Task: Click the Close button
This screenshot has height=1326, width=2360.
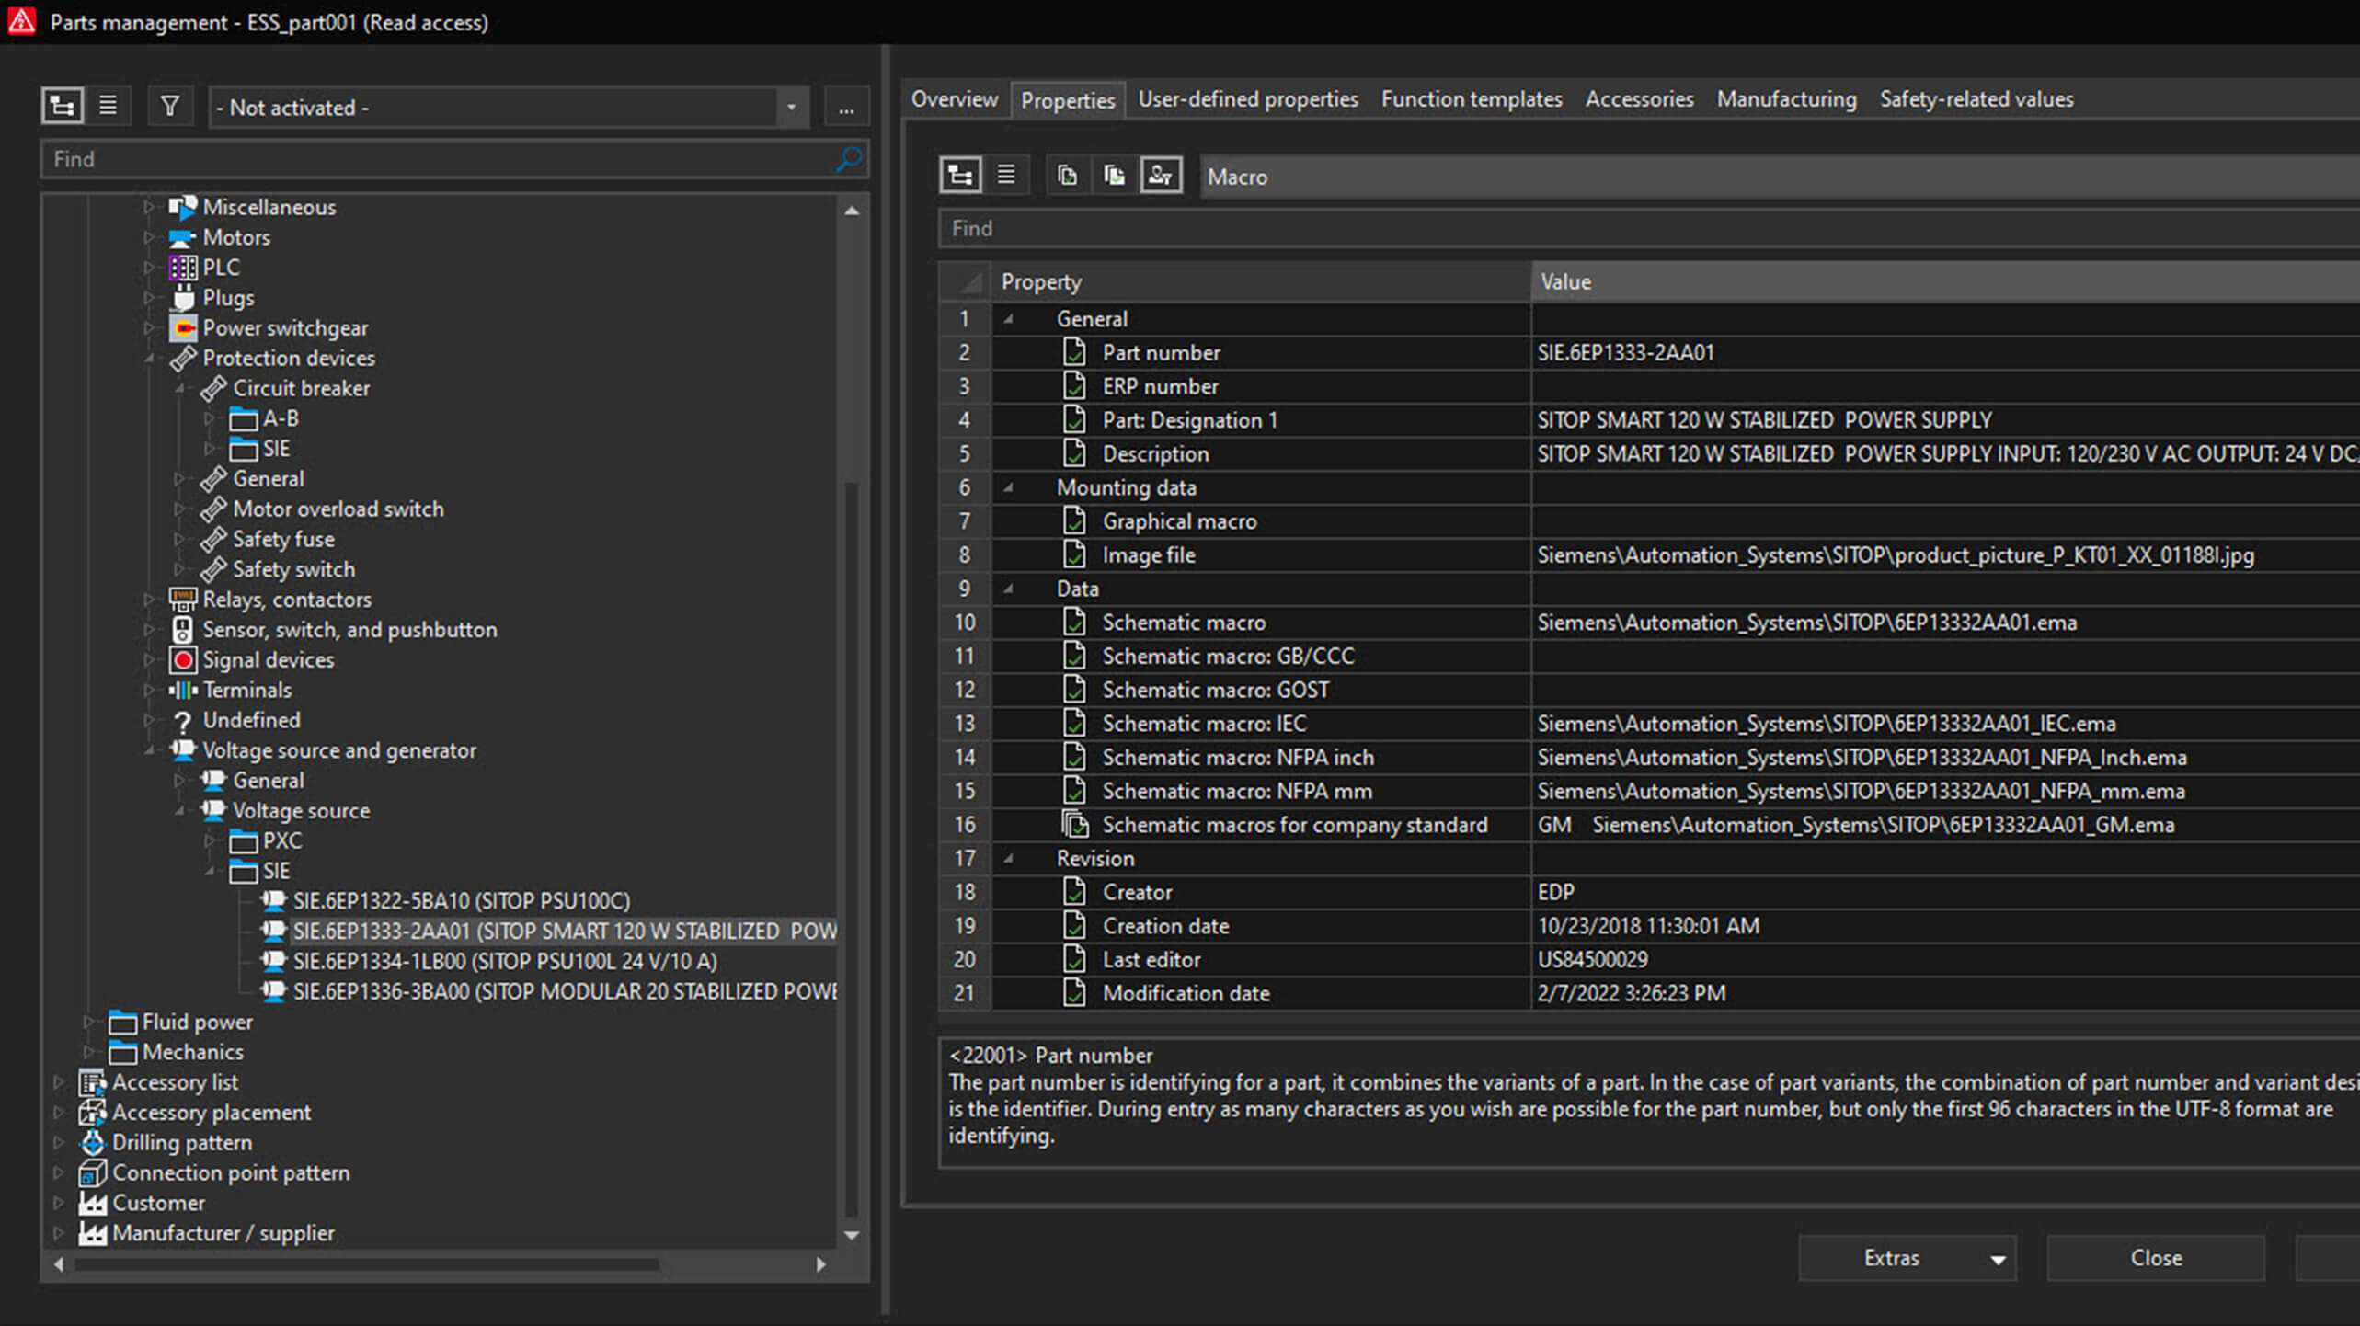Action: tap(2155, 1258)
